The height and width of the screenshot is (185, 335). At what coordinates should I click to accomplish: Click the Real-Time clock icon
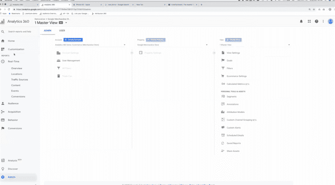3,62
